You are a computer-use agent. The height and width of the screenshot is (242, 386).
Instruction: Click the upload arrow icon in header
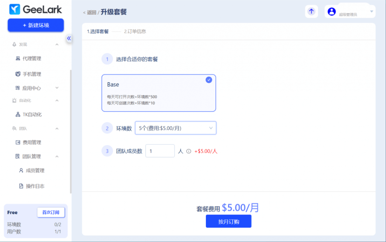[x=311, y=11]
